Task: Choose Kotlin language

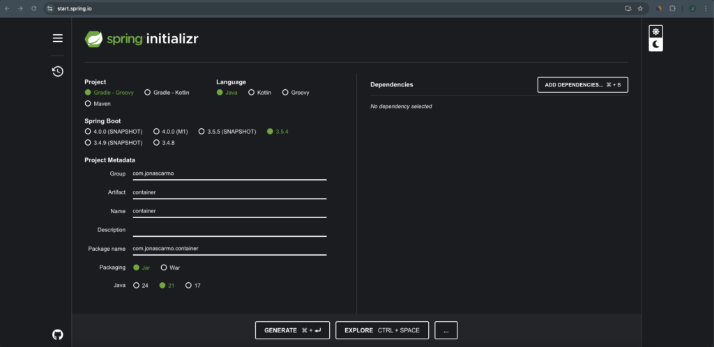Action: click(260, 92)
